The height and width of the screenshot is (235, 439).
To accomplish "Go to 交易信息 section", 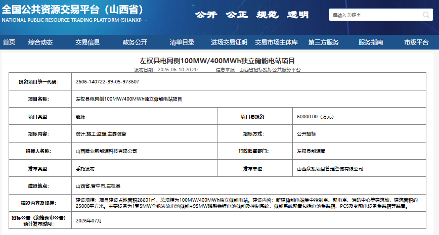I will [87, 42].
